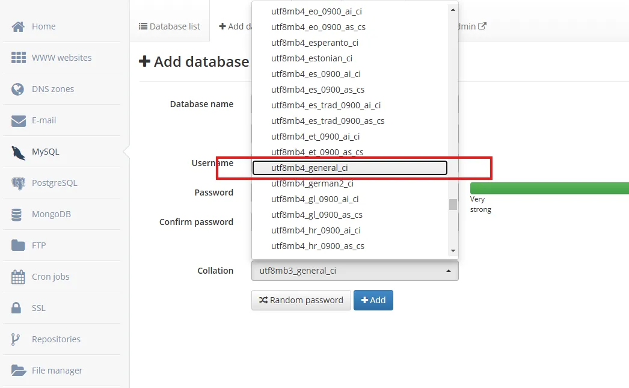Image resolution: width=629 pixels, height=388 pixels.
Task: Click the Home house icon in sidebar
Action: click(x=19, y=26)
